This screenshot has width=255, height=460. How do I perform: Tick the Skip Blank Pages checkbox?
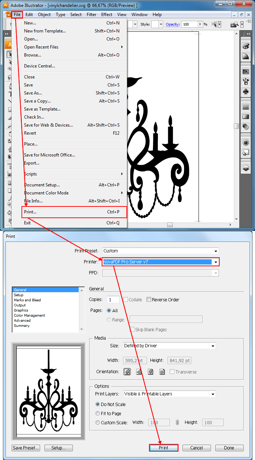click(x=132, y=329)
